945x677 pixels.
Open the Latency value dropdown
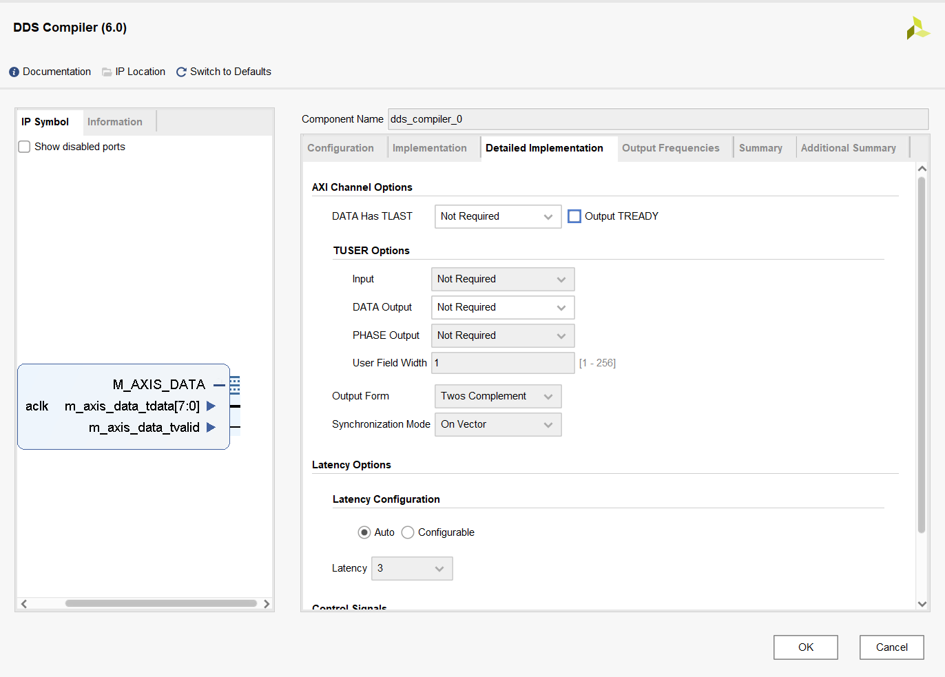(412, 569)
